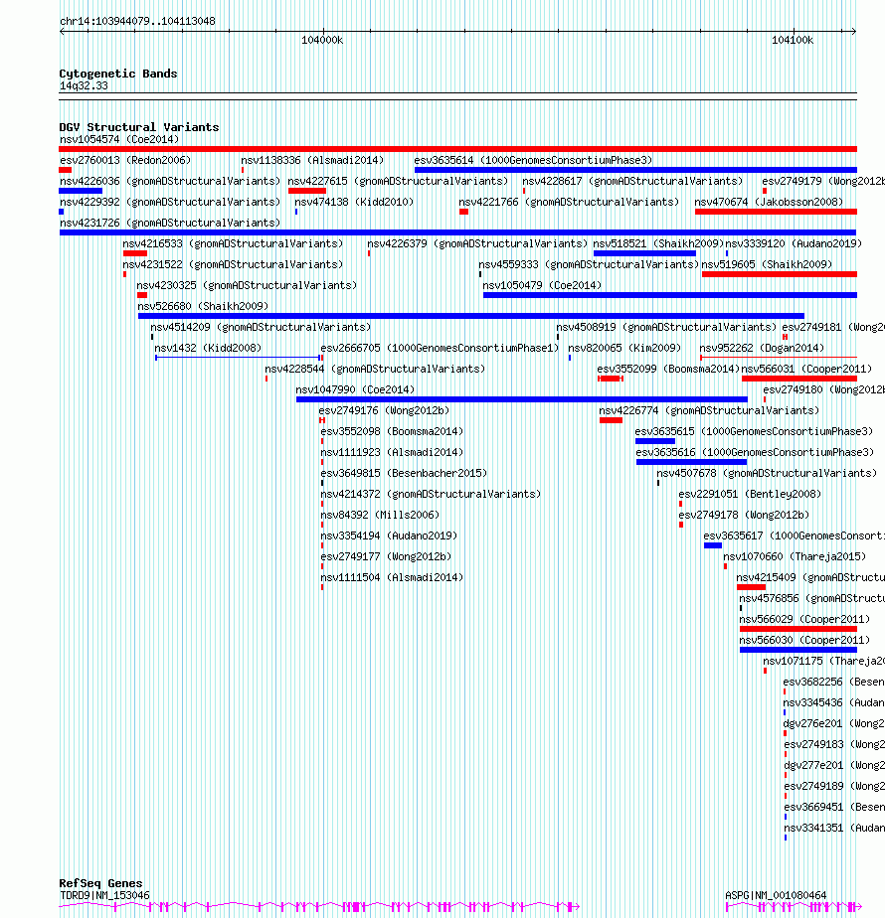Open nsv1111504 (Alsmadi2014) label
Screen dimensions: 885x918
click(x=392, y=578)
